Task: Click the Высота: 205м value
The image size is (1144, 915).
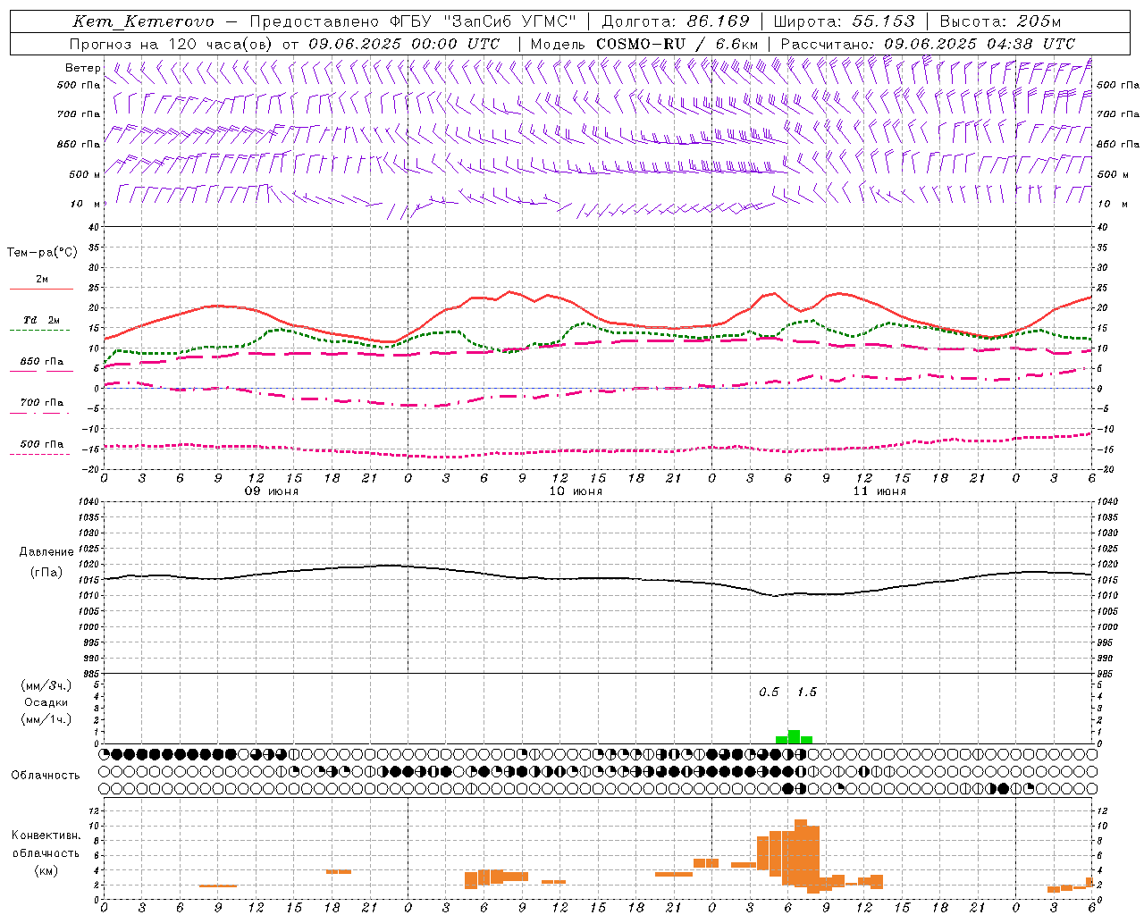Action: (x=1000, y=21)
